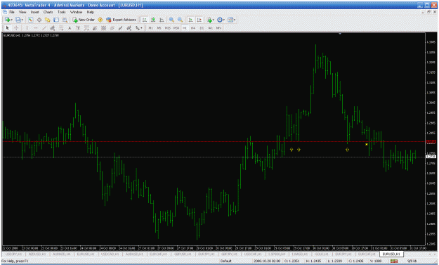439x265 pixels.
Task: Open the Profiles icon
Action: (18, 20)
